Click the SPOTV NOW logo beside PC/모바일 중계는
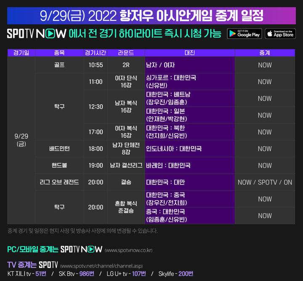 coord(81,249)
